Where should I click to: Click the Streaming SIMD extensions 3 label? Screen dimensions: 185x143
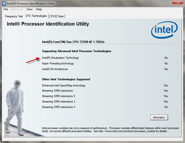click(x=58, y=102)
